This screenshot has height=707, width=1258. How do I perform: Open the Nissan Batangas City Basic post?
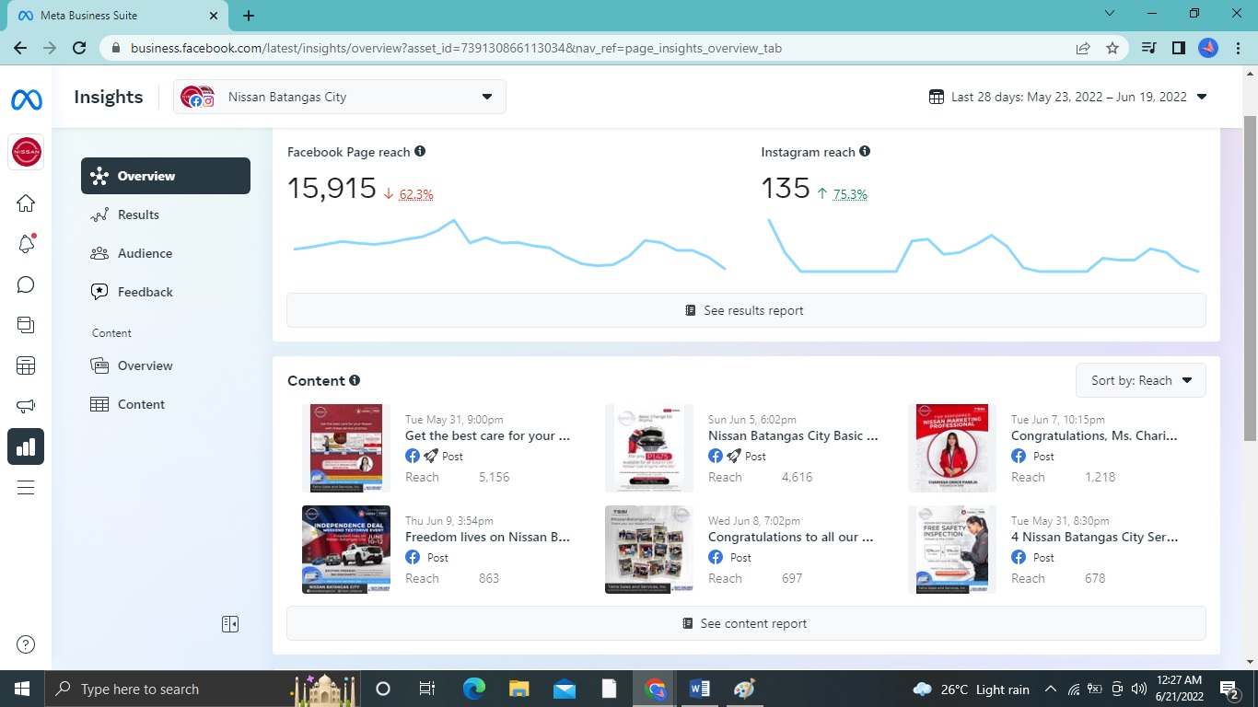793,435
